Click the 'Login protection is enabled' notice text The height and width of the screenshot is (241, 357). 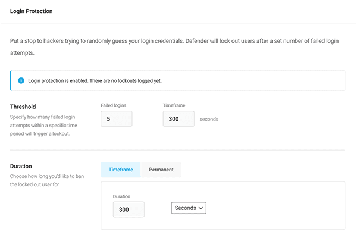(x=94, y=80)
